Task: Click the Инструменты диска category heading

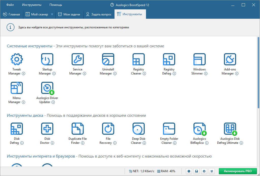Action: (x=25, y=115)
